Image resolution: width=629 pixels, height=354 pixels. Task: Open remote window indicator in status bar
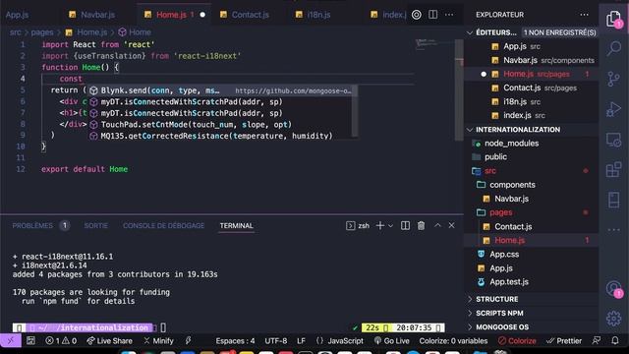point(11,341)
